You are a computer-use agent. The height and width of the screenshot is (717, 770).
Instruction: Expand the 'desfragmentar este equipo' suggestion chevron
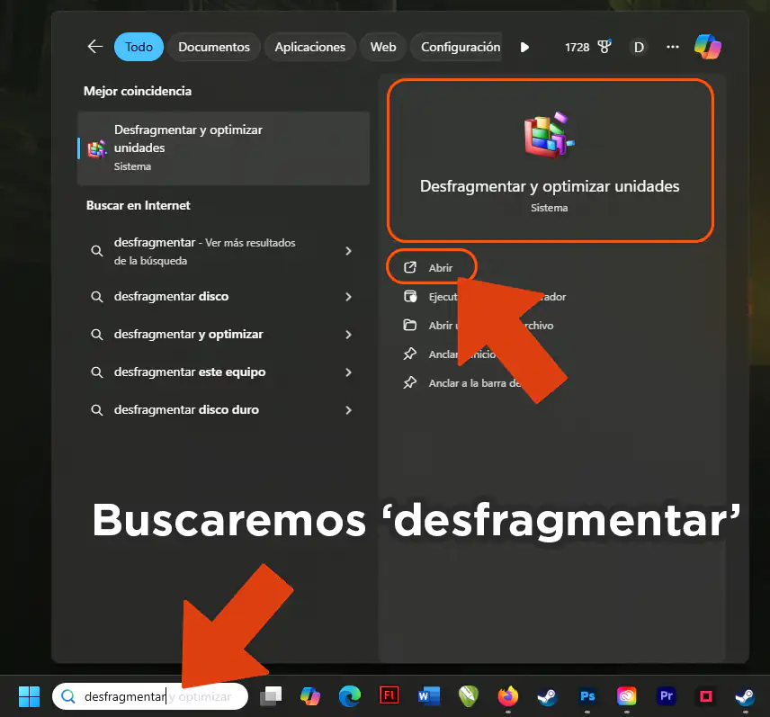coord(349,372)
